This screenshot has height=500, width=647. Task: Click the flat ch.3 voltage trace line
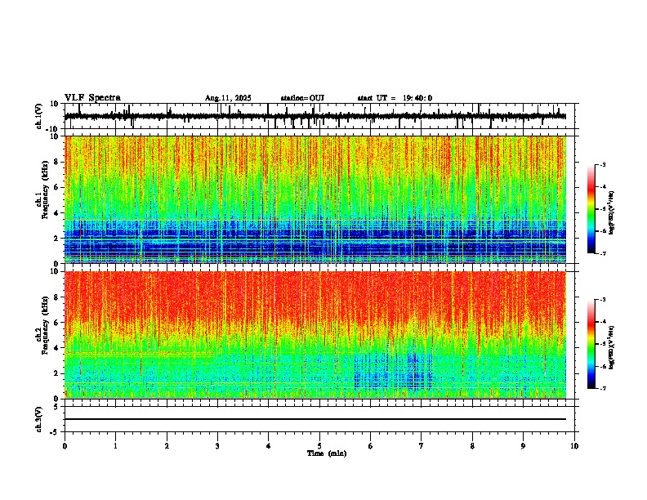point(315,419)
